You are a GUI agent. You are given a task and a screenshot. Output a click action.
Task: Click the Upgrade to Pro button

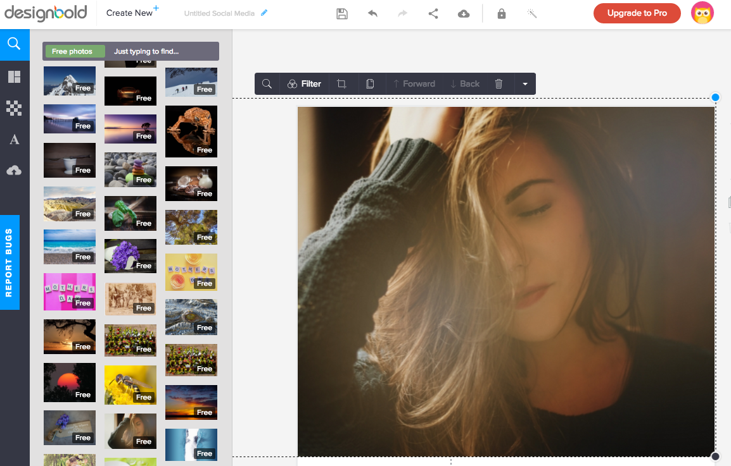[637, 13]
